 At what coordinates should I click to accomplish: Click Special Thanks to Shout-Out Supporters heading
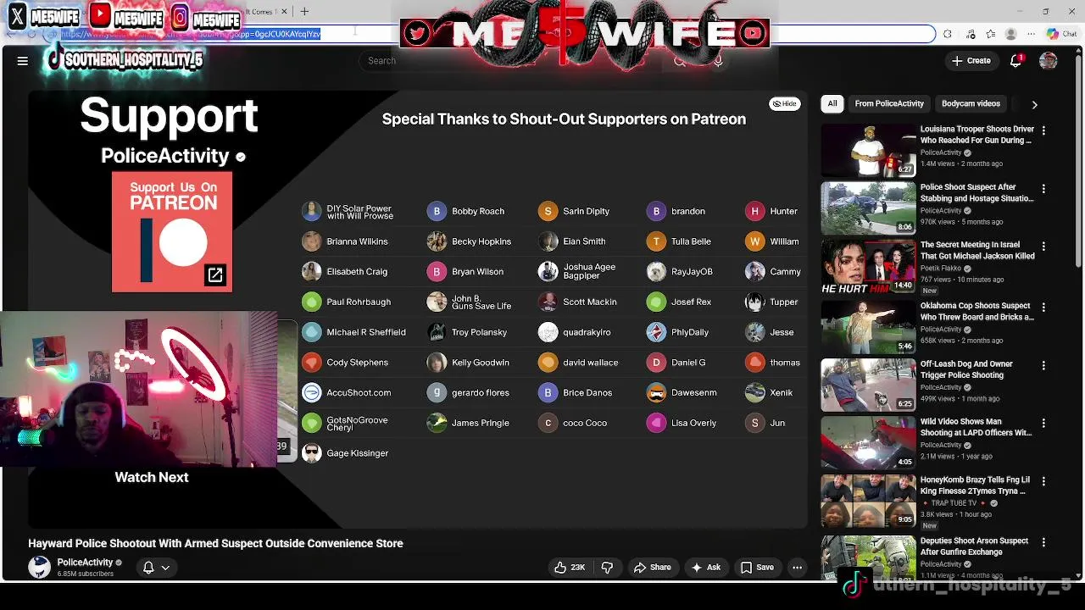564,119
